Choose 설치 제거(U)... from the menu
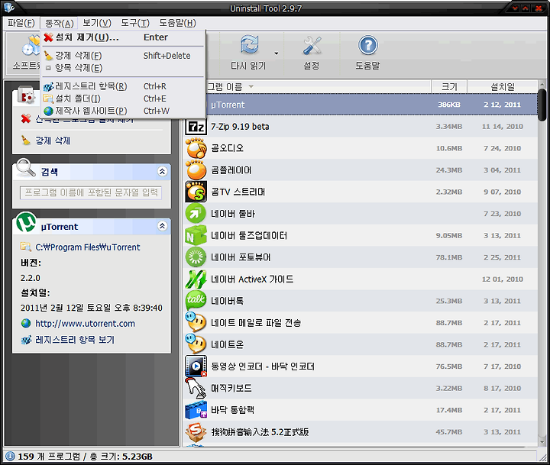The width and height of the screenshot is (550, 465). [123, 37]
